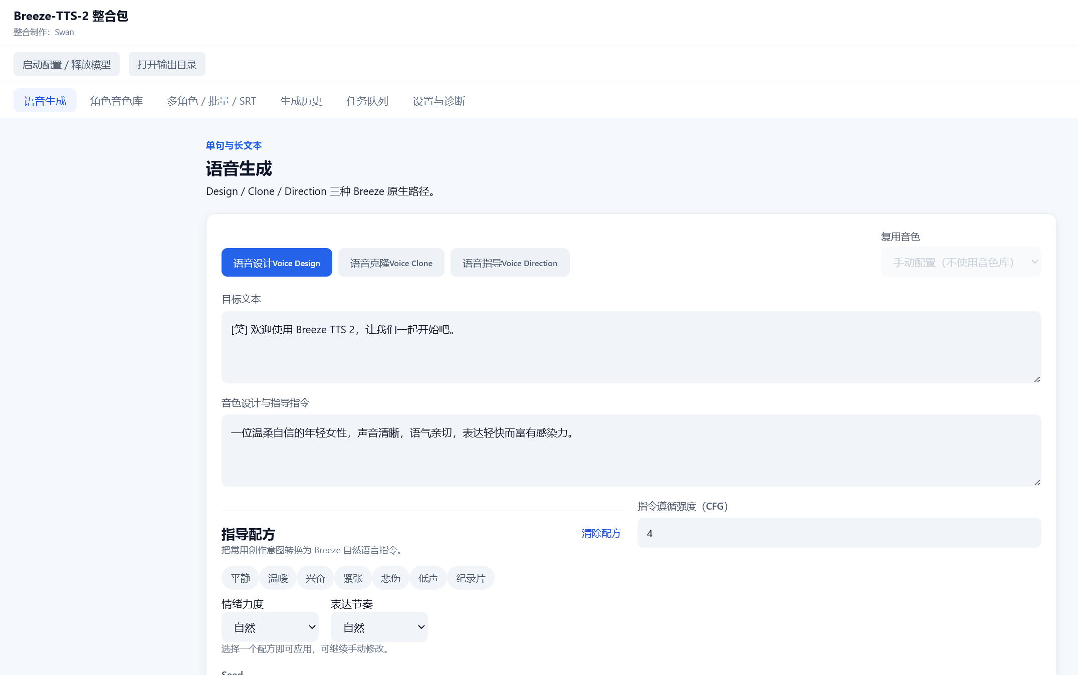Image resolution: width=1078 pixels, height=675 pixels.
Task: Switch to 设置与诊断 tab
Action: (439, 101)
